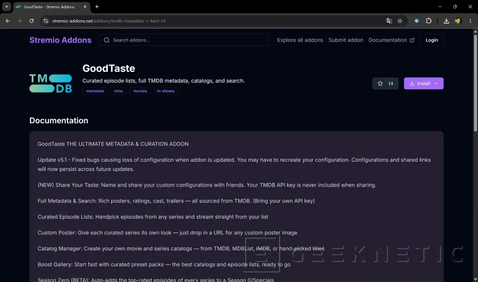
Task: Click the browser back arrow
Action: (x=7, y=21)
